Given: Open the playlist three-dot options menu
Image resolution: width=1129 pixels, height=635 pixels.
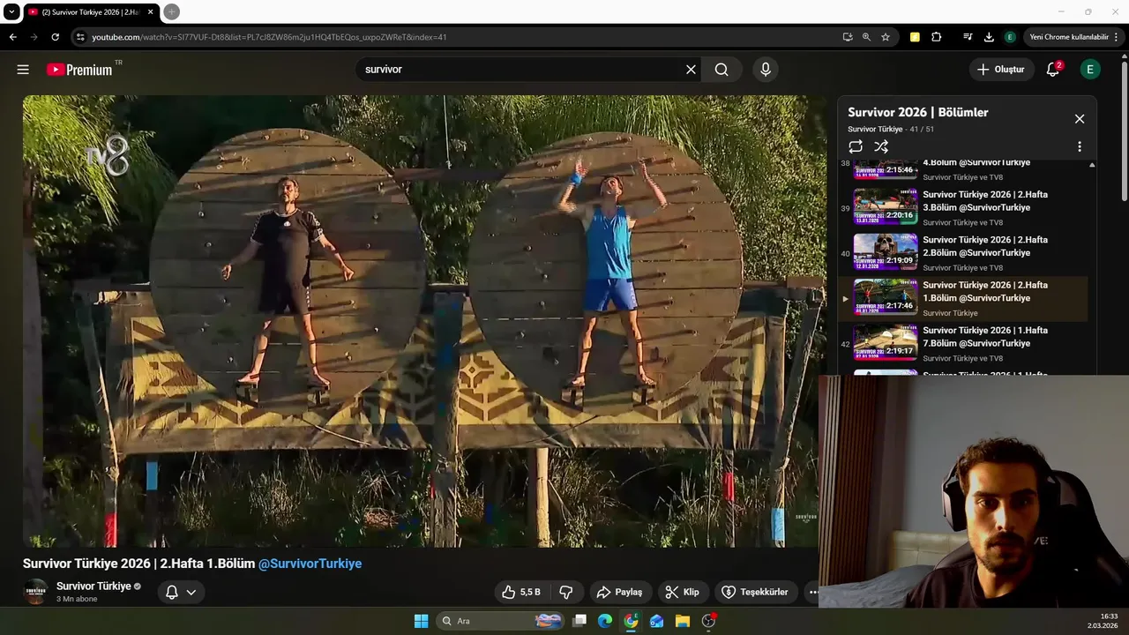Looking at the screenshot, I should 1079,146.
